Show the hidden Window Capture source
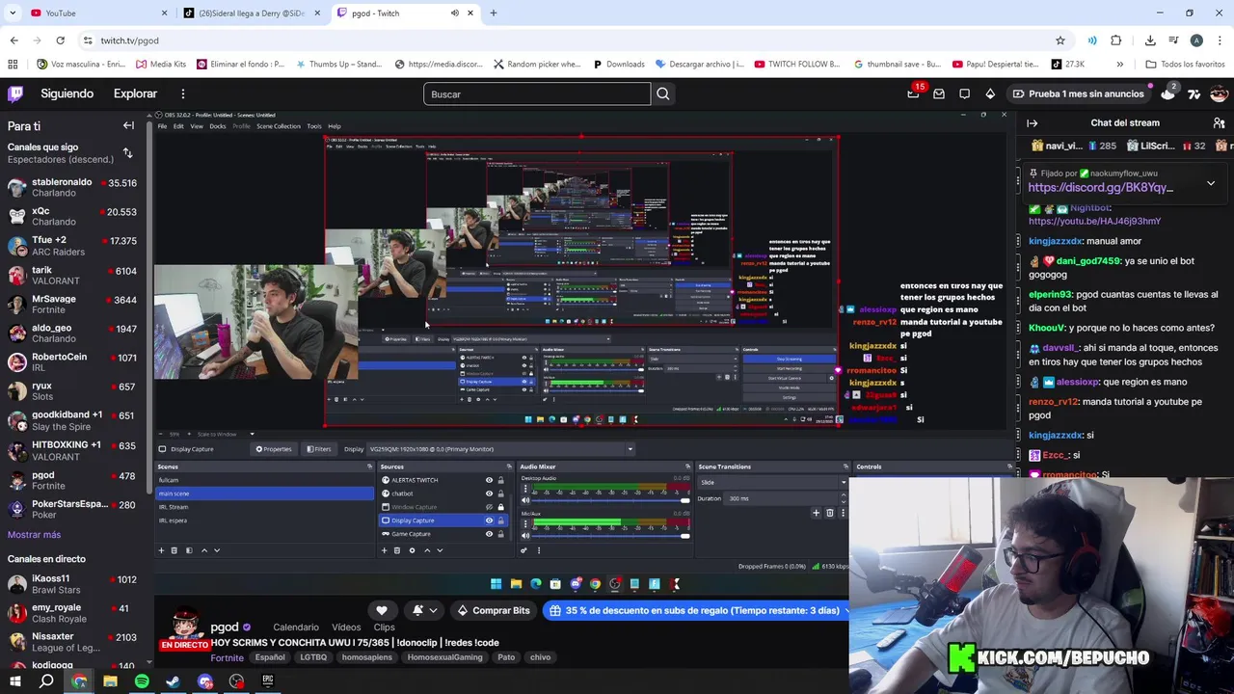The height and width of the screenshot is (694, 1234). point(489,507)
